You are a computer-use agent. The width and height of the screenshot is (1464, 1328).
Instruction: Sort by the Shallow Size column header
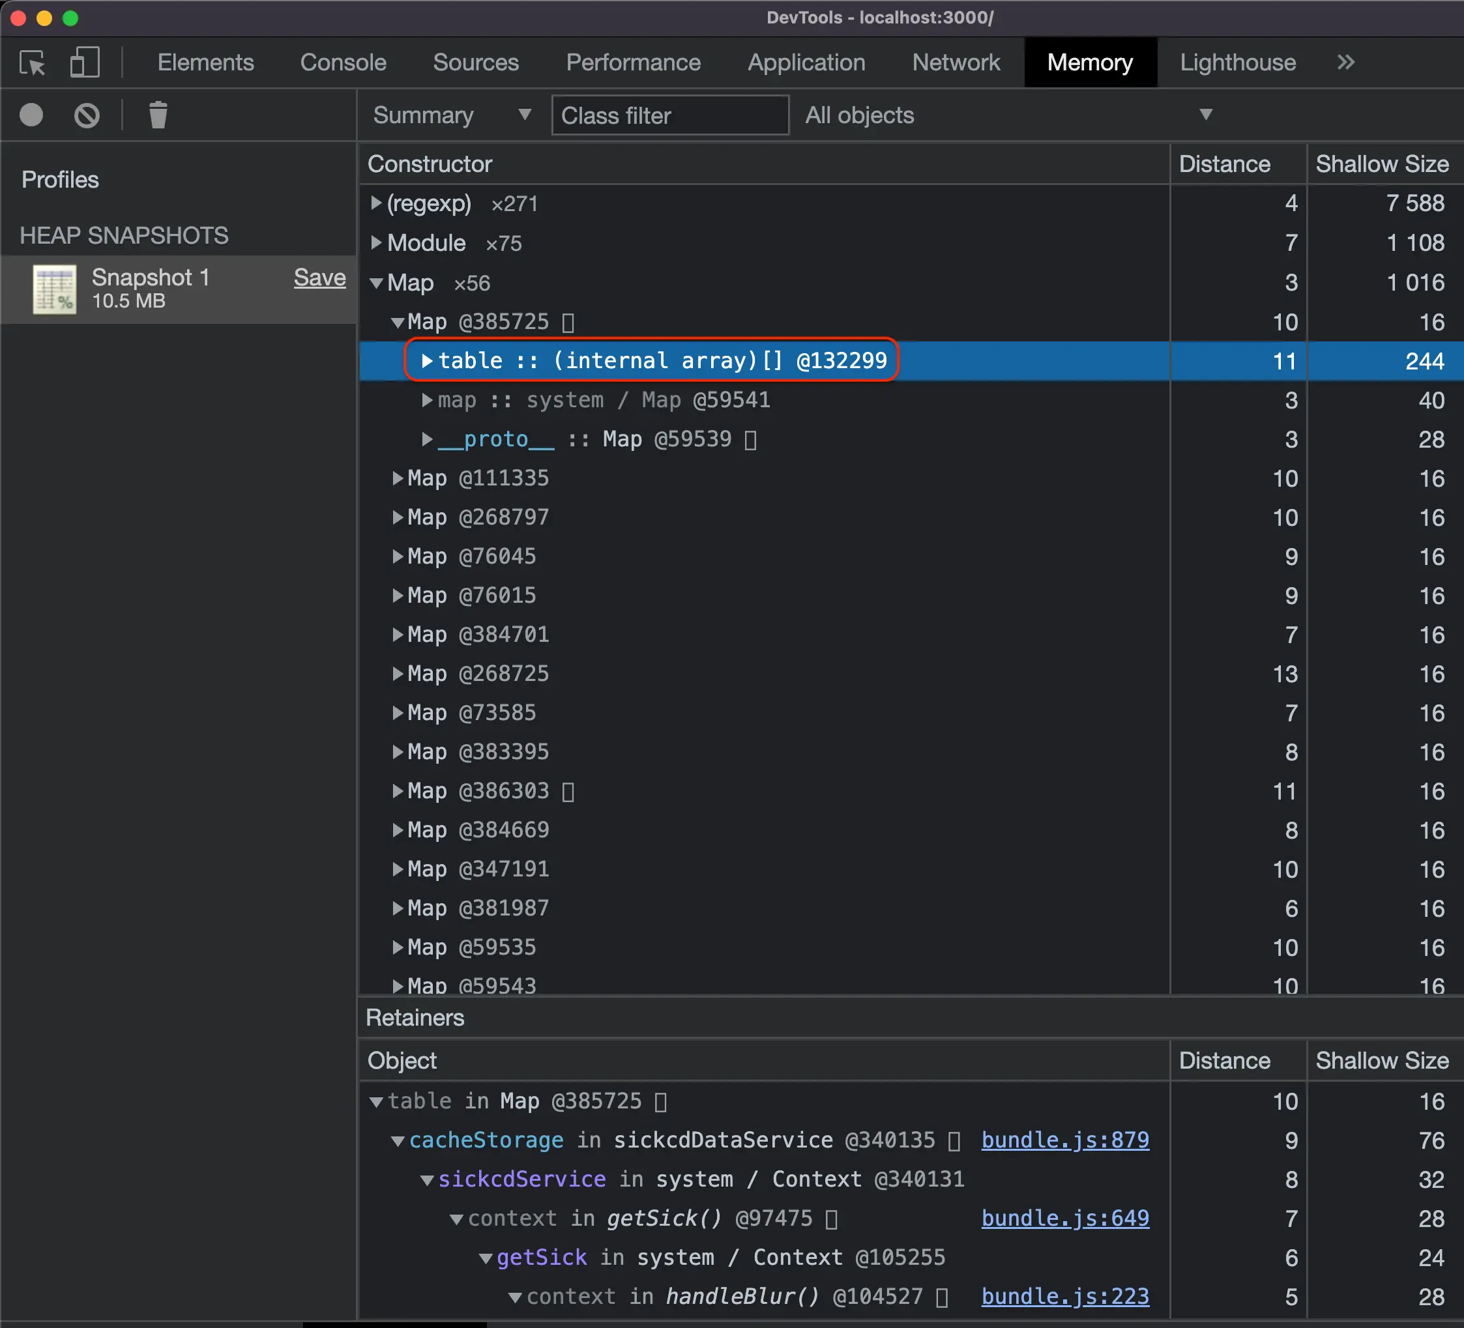coord(1381,164)
